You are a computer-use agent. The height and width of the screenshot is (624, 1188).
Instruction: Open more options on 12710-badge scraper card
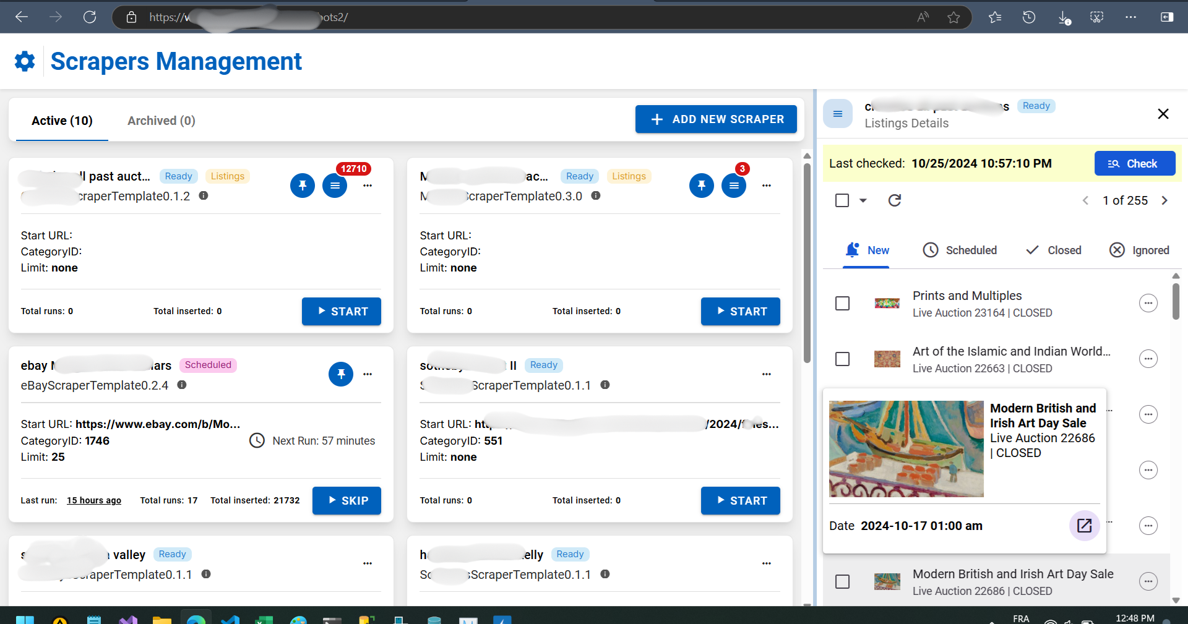coord(368,186)
